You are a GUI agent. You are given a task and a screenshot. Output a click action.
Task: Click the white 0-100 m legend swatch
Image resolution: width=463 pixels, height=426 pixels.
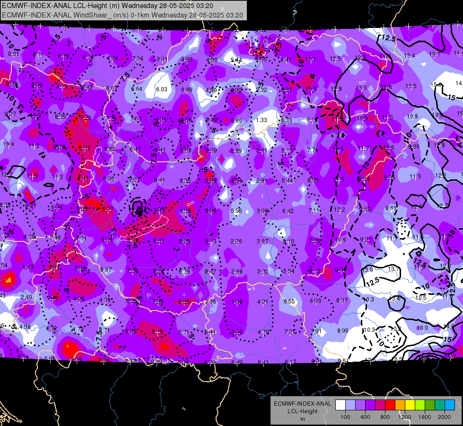(x=341, y=405)
